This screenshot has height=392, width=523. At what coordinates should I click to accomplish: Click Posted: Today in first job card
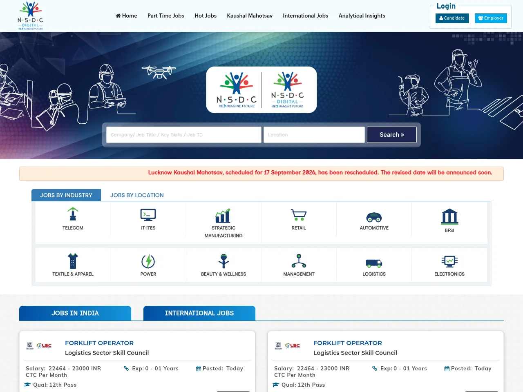click(x=219, y=368)
